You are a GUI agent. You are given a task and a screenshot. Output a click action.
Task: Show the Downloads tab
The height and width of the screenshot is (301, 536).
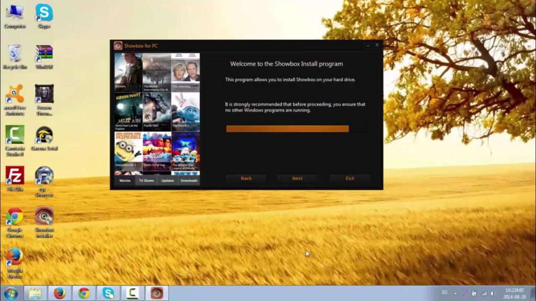click(x=189, y=180)
